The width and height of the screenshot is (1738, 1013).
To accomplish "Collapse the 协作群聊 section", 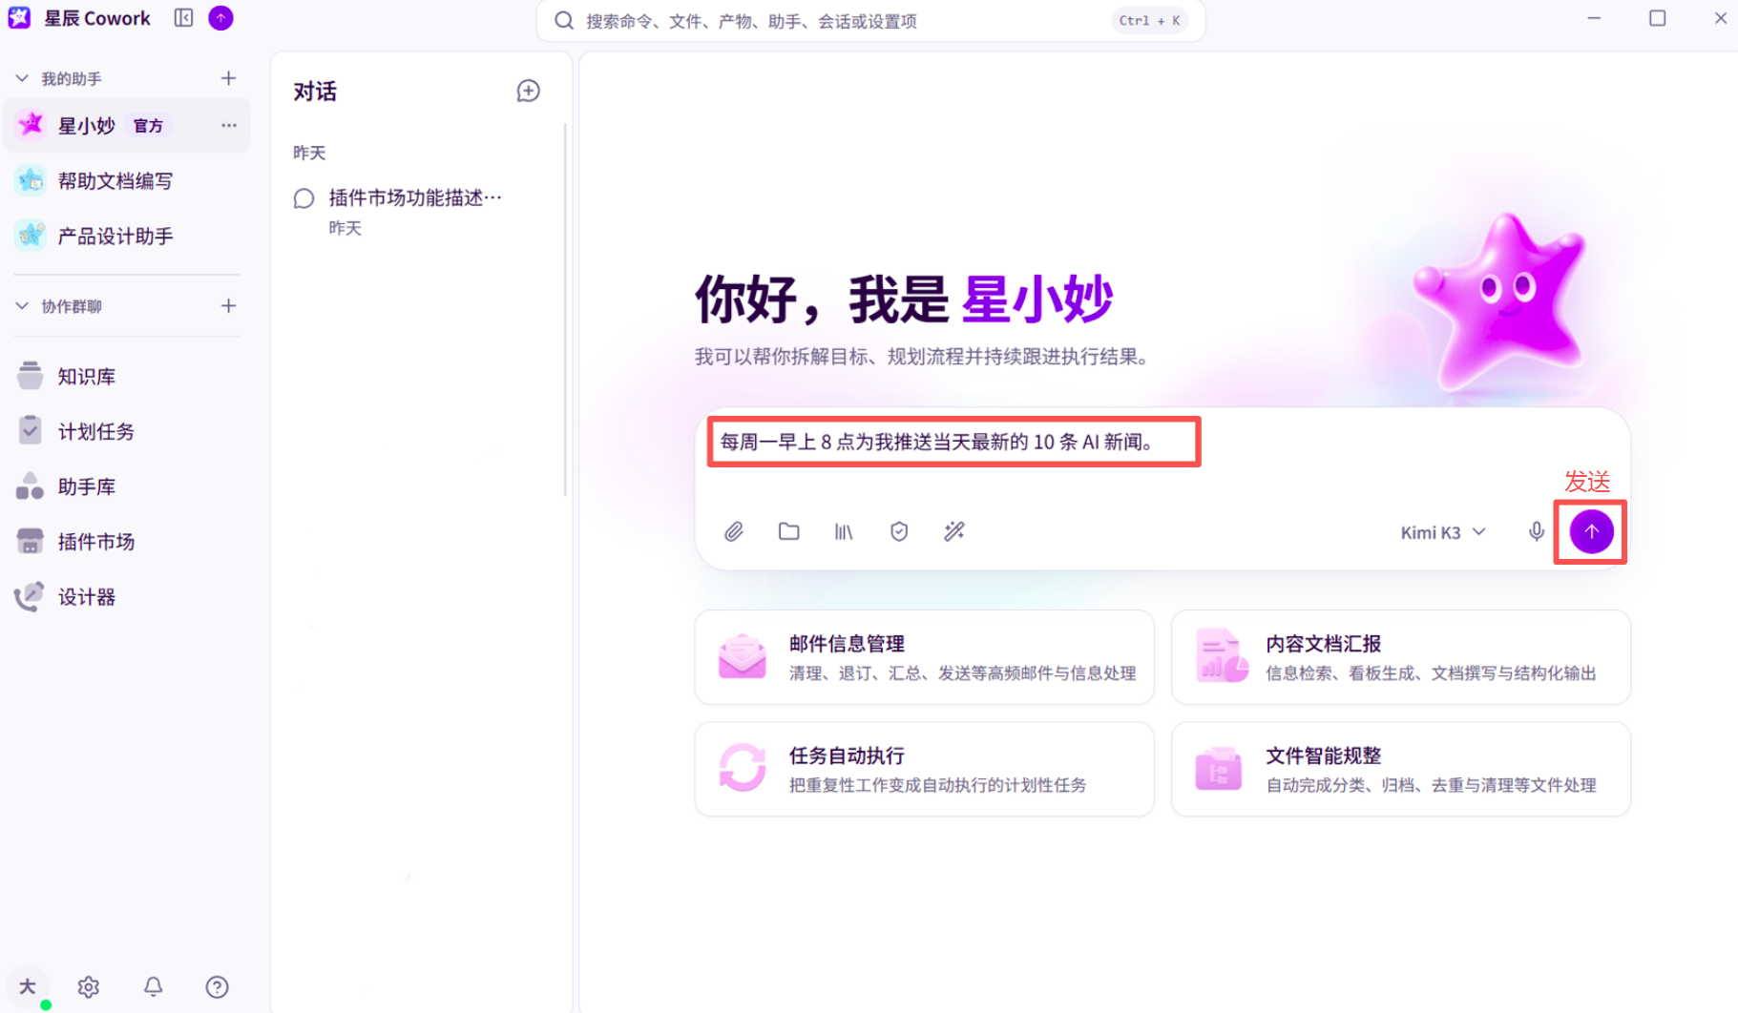I will 22,306.
